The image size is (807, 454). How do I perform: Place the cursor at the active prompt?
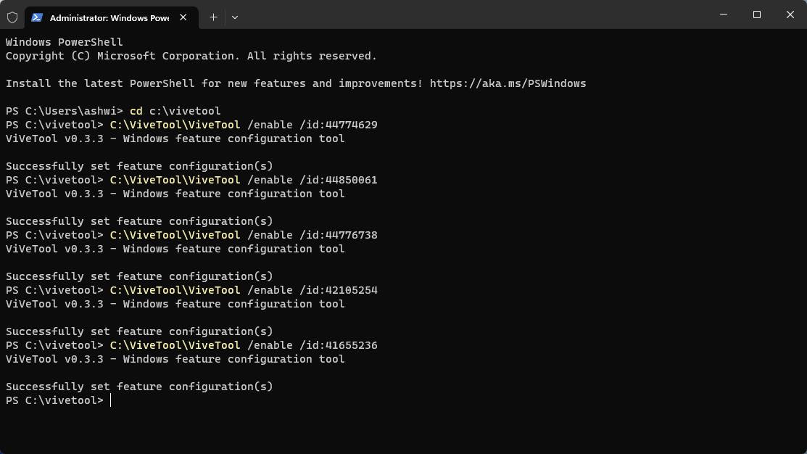point(110,400)
